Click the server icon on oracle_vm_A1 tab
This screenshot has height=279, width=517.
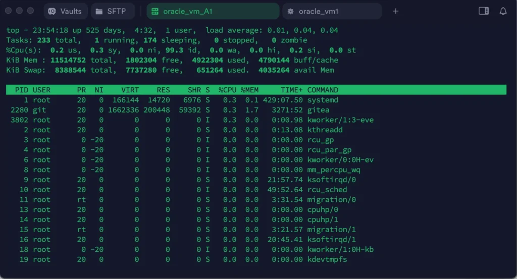point(154,11)
